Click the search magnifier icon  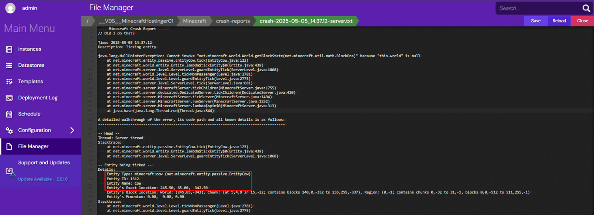pyautogui.click(x=586, y=8)
